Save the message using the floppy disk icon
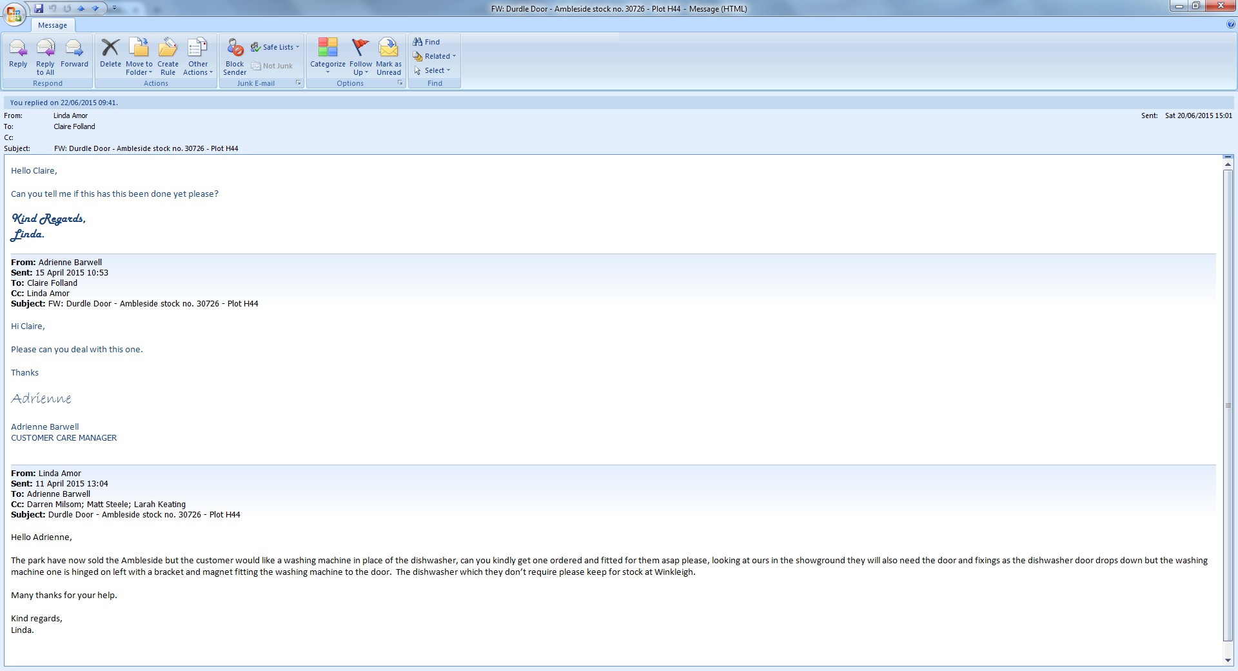Image resolution: width=1238 pixels, height=671 pixels. 39,8
